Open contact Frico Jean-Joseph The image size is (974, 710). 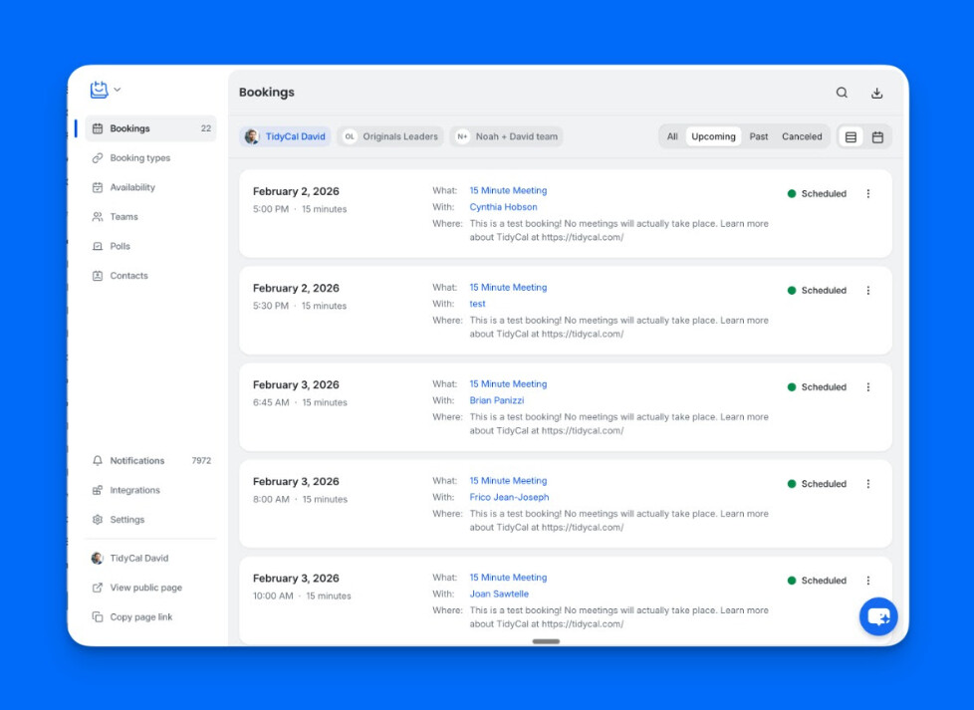[509, 497]
